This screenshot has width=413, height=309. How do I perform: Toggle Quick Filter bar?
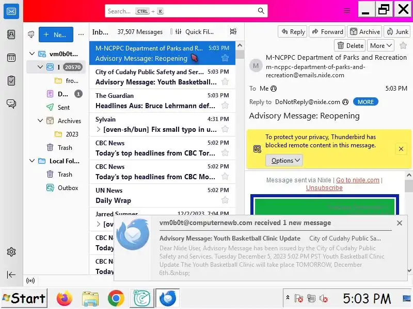click(x=195, y=32)
